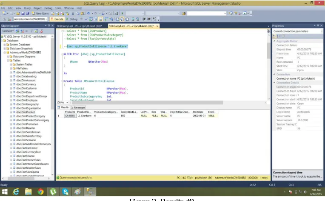Open the Project menu

pyautogui.click(x=37, y=8)
